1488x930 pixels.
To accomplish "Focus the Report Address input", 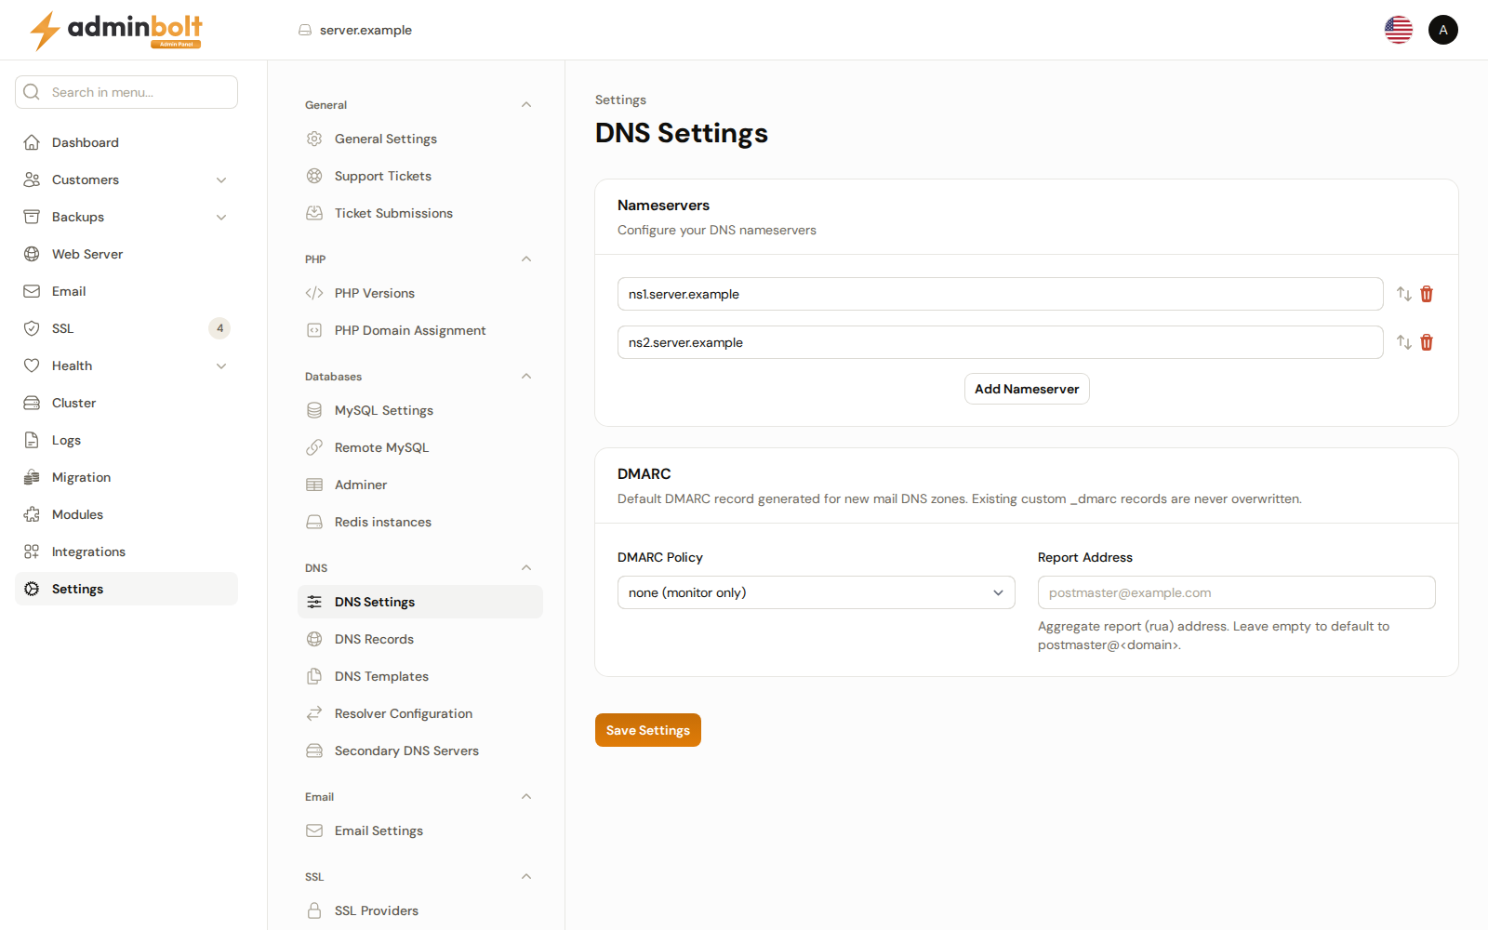I will click(1237, 592).
